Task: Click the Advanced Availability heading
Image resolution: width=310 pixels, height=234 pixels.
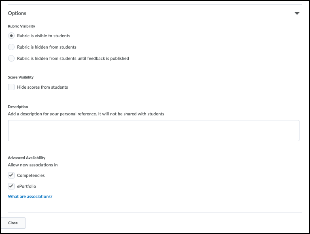Action: click(x=27, y=157)
